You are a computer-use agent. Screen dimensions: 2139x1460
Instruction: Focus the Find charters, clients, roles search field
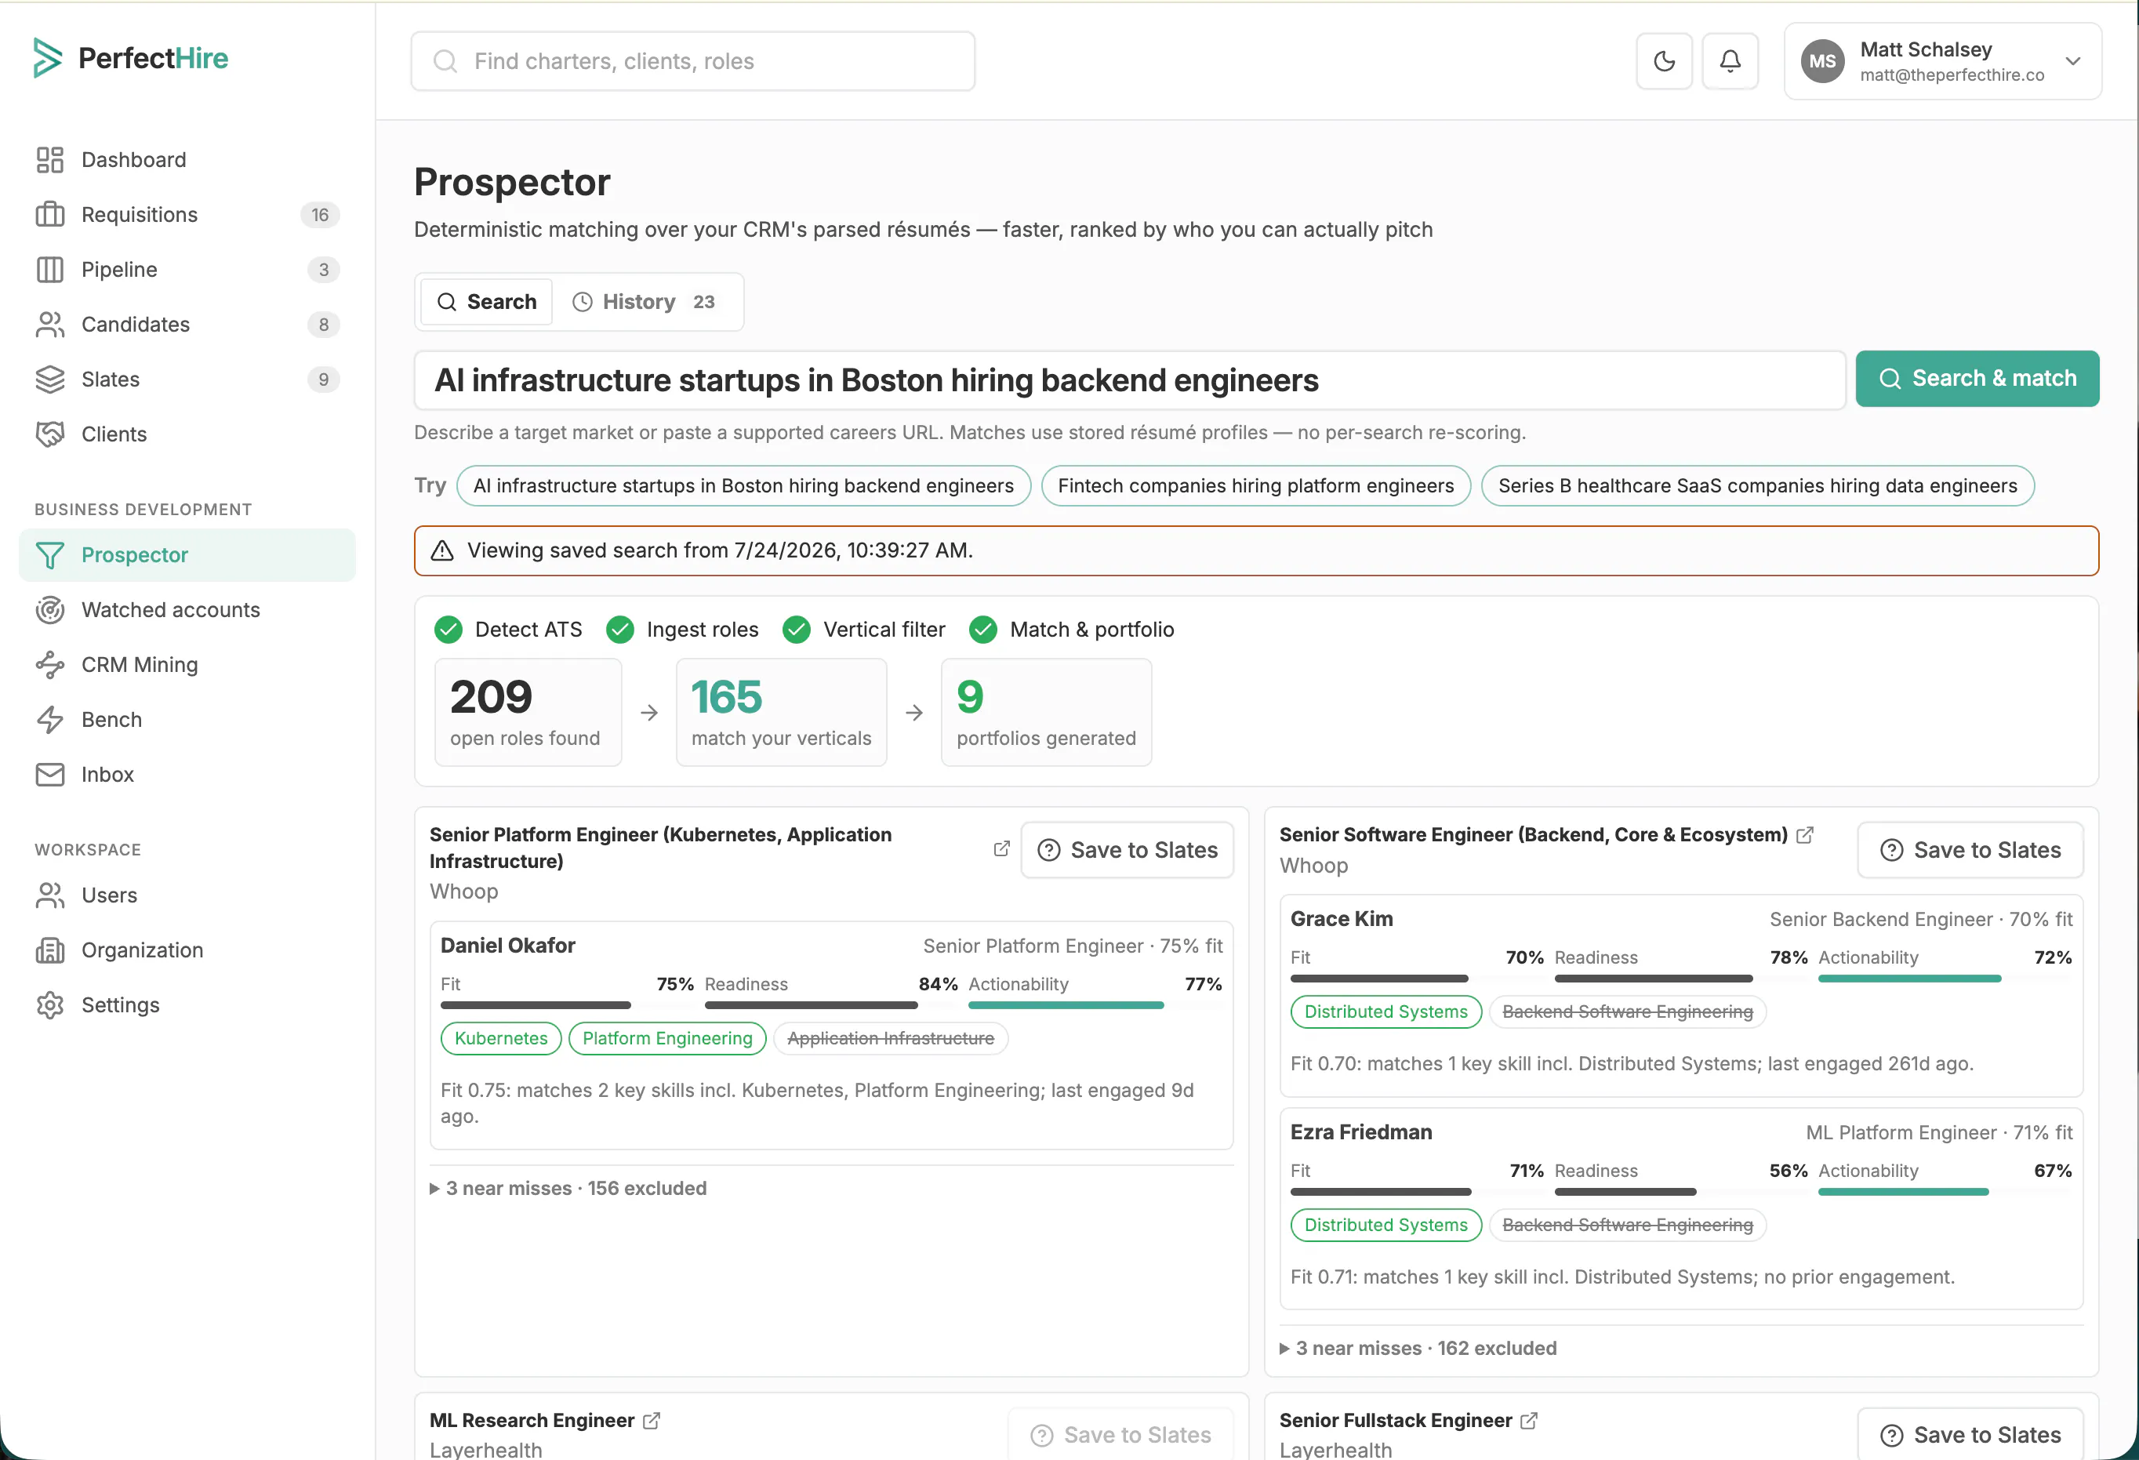693,62
